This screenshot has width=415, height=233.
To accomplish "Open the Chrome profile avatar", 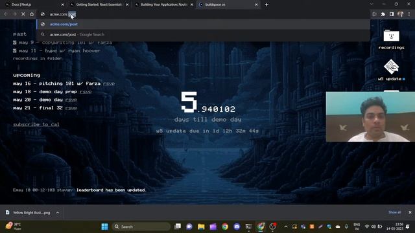I will (401, 14).
